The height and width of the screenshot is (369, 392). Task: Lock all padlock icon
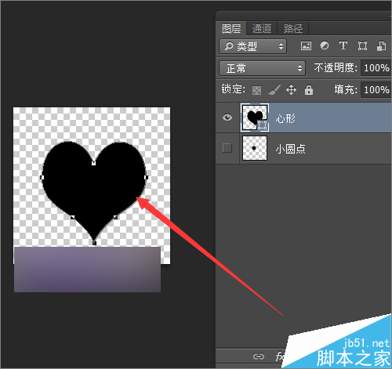click(x=309, y=90)
